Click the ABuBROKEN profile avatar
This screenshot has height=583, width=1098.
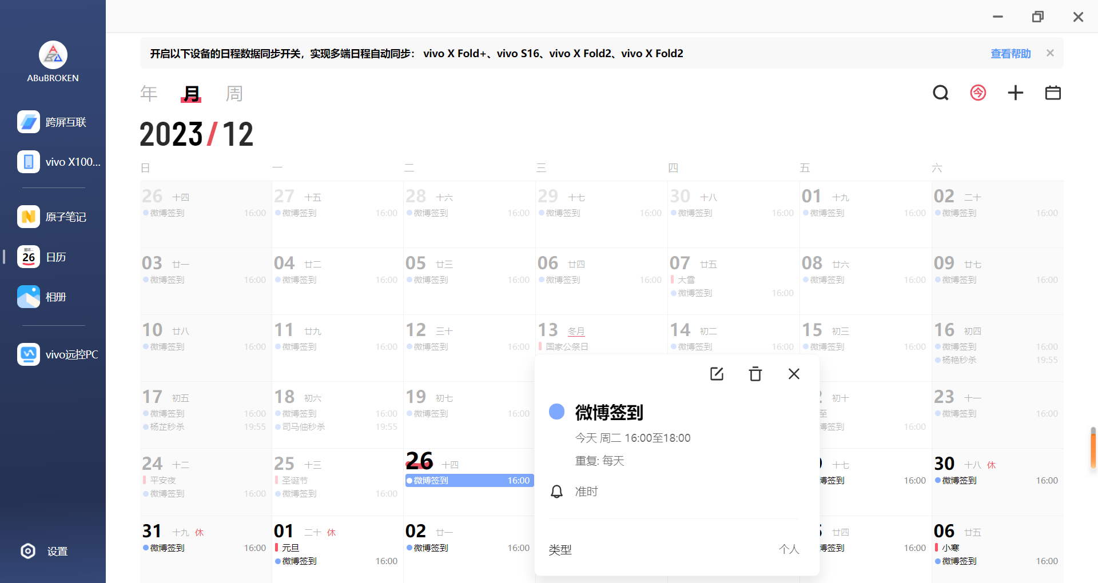pos(53,55)
